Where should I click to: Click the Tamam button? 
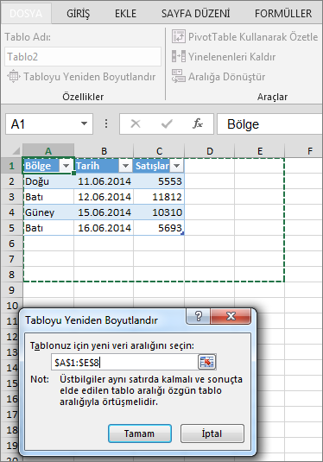click(x=140, y=434)
